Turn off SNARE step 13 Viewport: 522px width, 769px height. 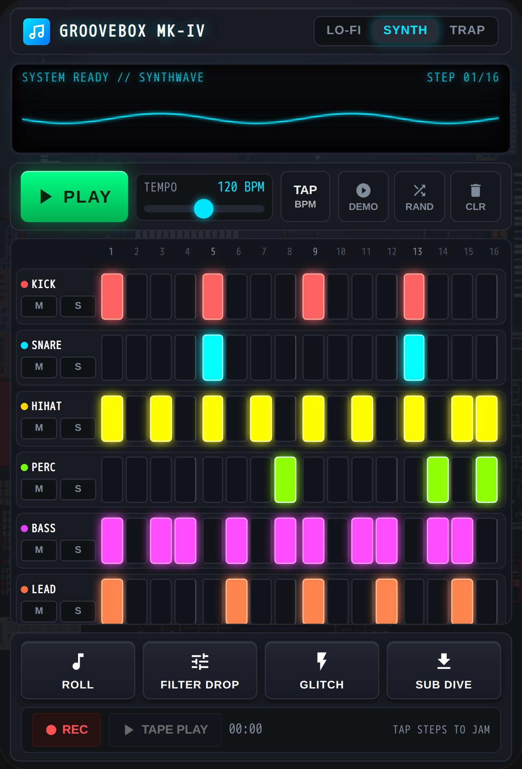(414, 358)
